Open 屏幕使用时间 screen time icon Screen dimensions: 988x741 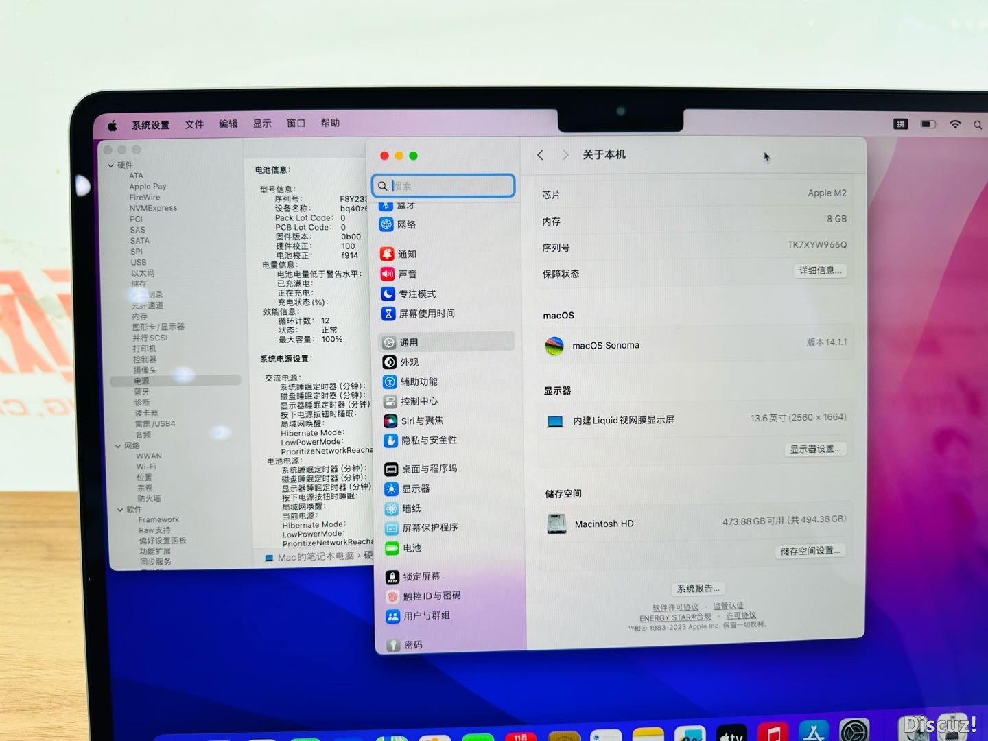(388, 314)
